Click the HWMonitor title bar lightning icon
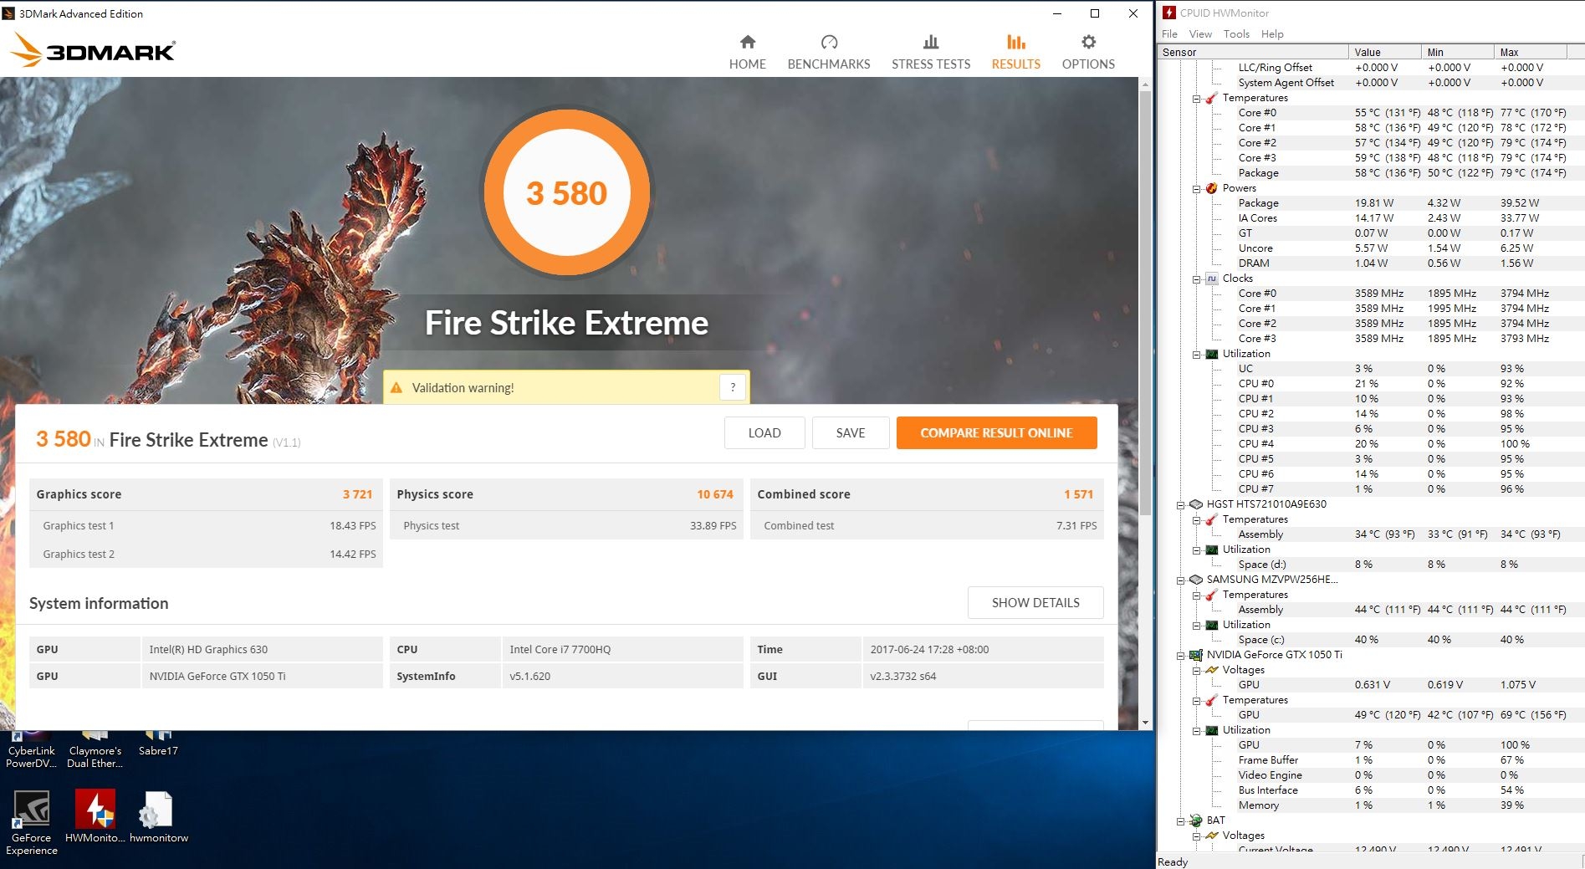The height and width of the screenshot is (869, 1585). 1169,13
